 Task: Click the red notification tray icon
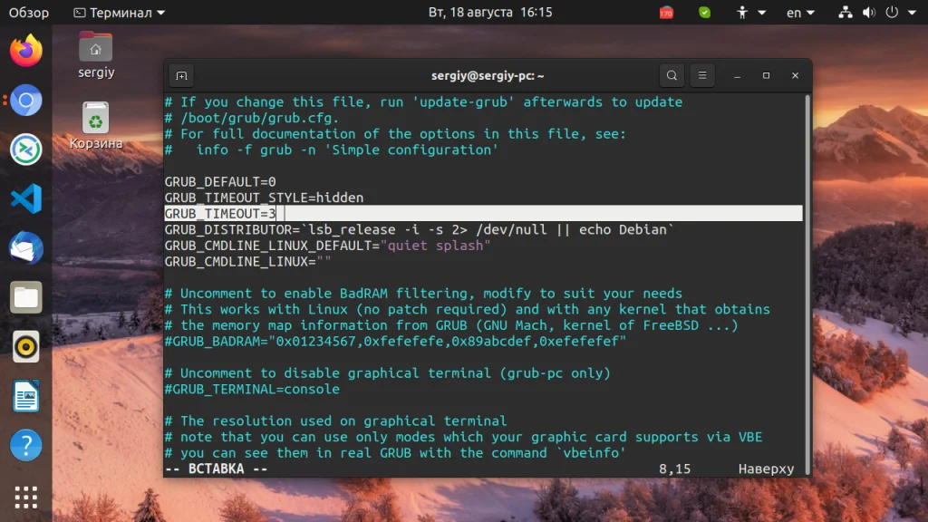tap(666, 13)
